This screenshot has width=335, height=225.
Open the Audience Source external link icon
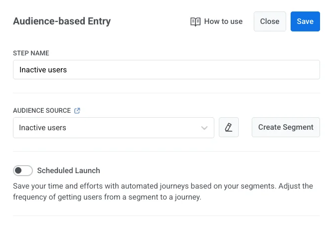pos(77,111)
